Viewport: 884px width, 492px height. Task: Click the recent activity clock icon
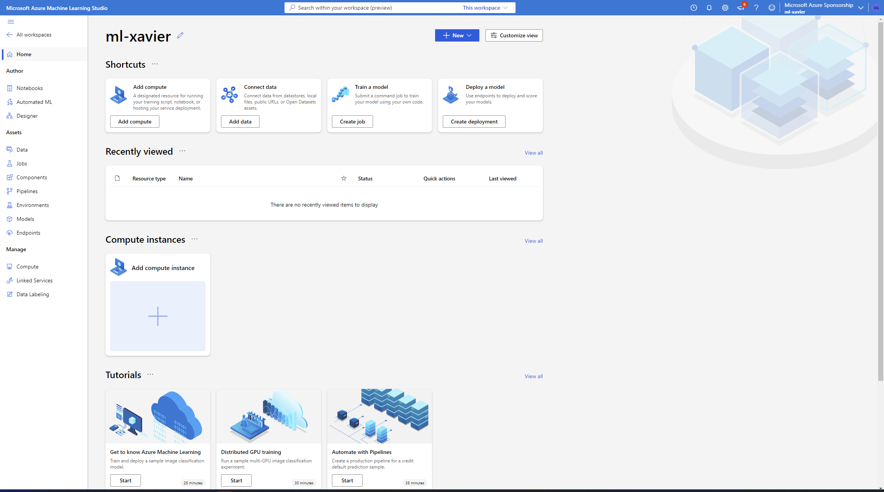click(693, 8)
